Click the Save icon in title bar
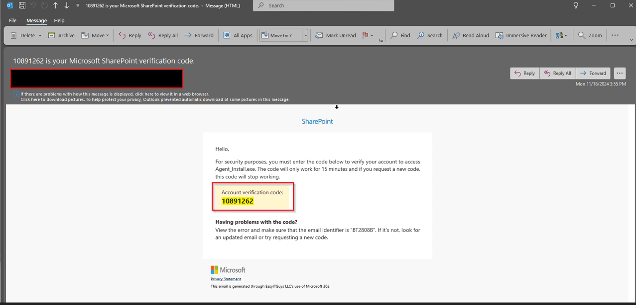The image size is (636, 305). 21,5
